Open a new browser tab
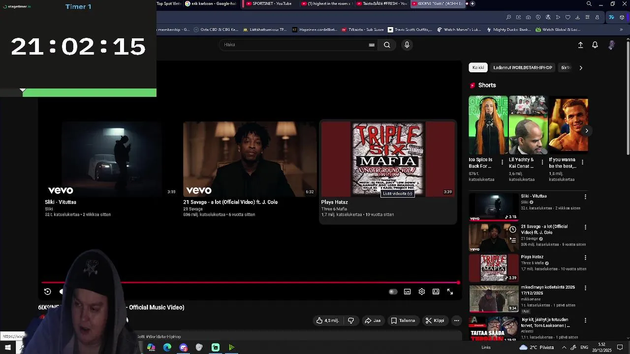Viewport: 630px width, 354px height. (472, 3)
